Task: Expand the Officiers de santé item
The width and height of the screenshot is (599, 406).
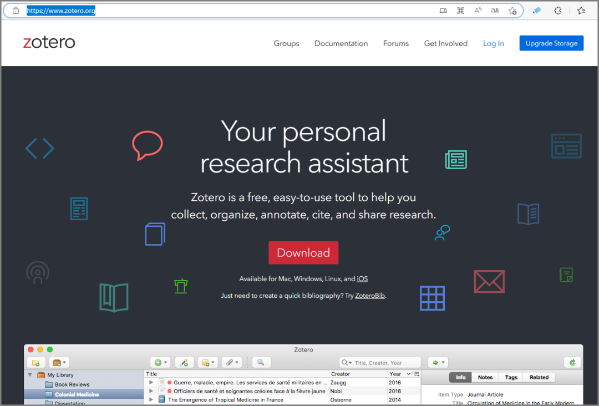Action: [151, 391]
